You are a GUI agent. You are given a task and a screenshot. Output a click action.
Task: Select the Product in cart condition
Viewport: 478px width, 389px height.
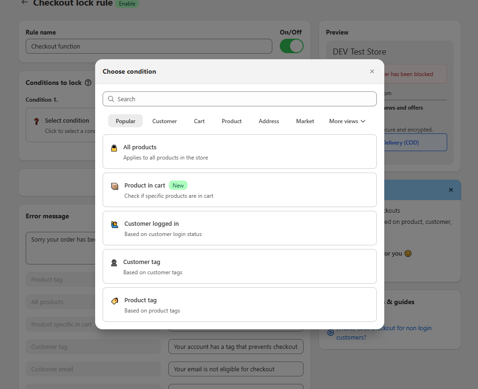[x=239, y=190]
